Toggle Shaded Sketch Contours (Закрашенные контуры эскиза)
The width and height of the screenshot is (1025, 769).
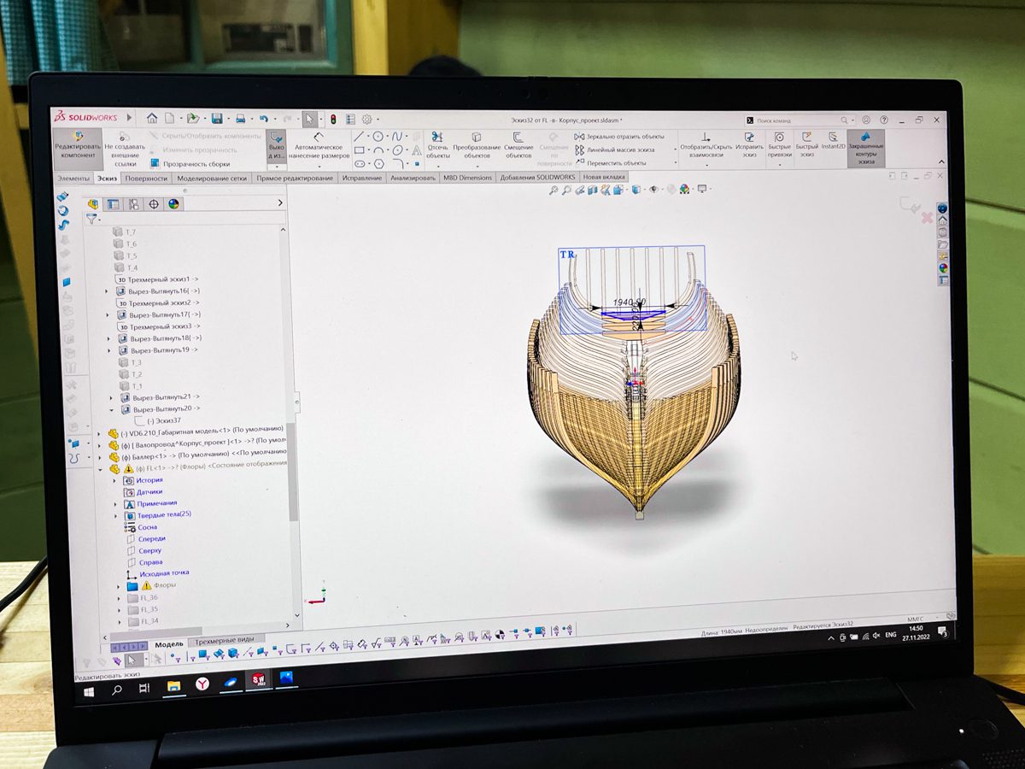coord(865,146)
